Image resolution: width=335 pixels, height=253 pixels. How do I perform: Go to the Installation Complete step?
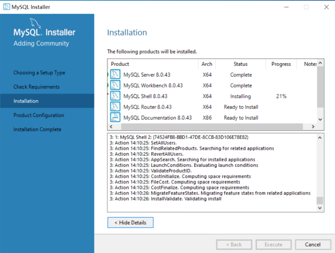[x=37, y=129]
